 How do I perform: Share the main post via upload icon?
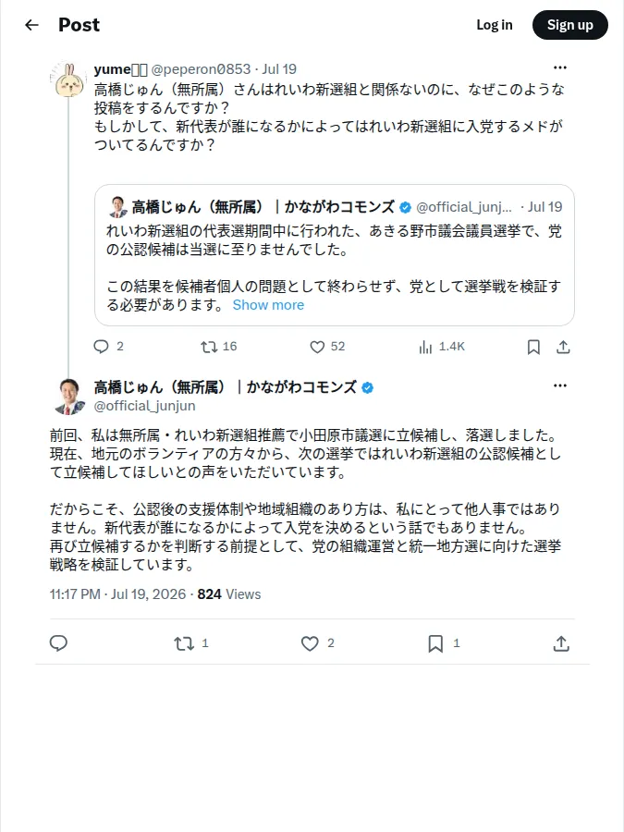click(561, 643)
